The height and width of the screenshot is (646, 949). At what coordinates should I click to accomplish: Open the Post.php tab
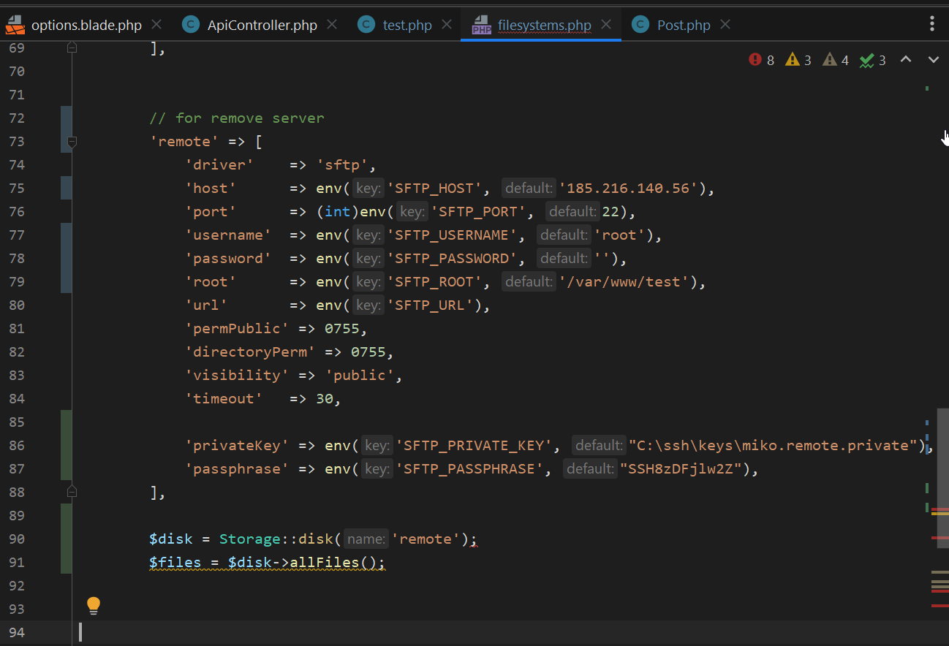tap(684, 25)
